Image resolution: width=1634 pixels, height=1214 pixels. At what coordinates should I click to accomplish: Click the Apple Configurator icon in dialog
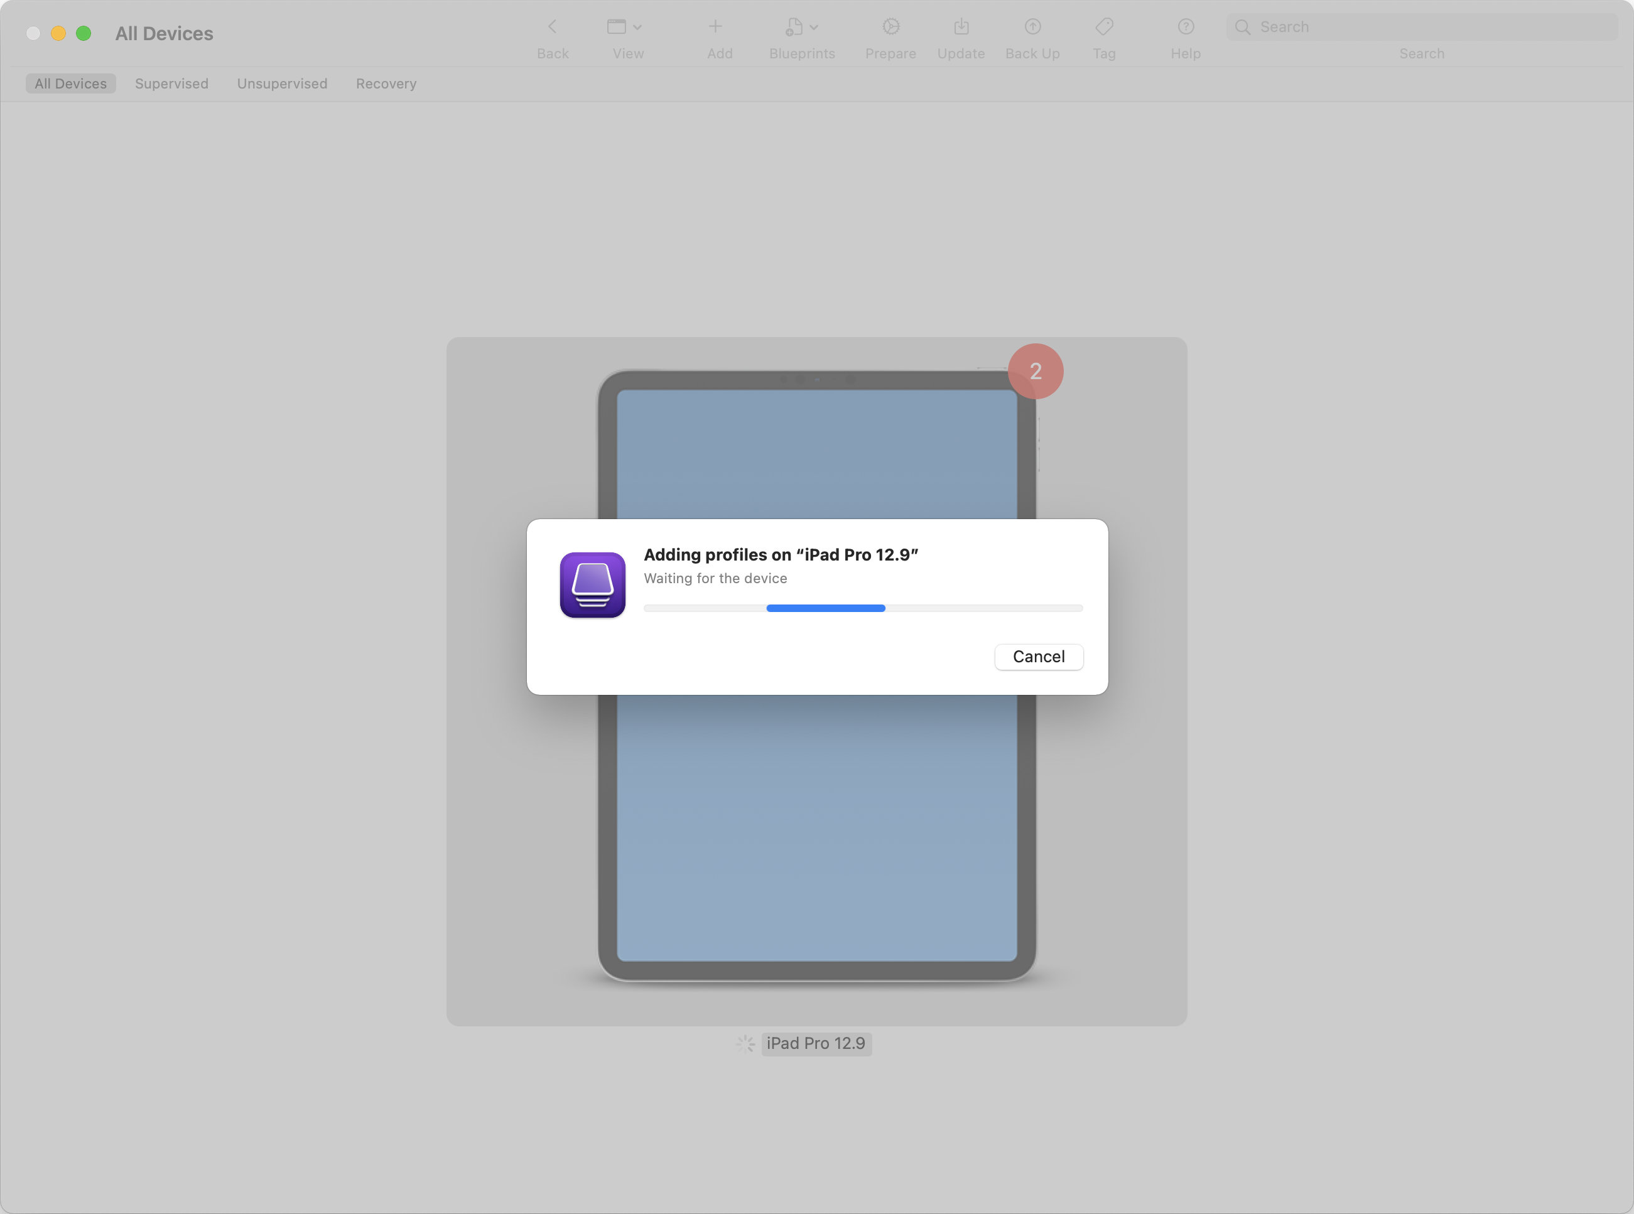coord(592,585)
